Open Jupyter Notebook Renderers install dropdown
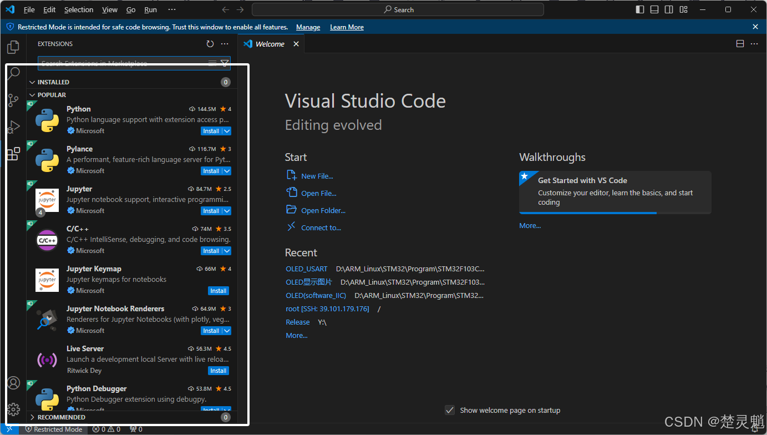 point(227,331)
